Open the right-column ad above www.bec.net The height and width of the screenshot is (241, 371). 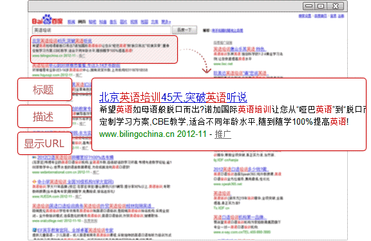(240, 49)
